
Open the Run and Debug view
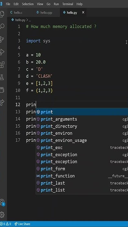point(2,52)
